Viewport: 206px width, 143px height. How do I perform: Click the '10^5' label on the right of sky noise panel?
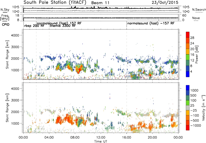click(x=186, y=7)
